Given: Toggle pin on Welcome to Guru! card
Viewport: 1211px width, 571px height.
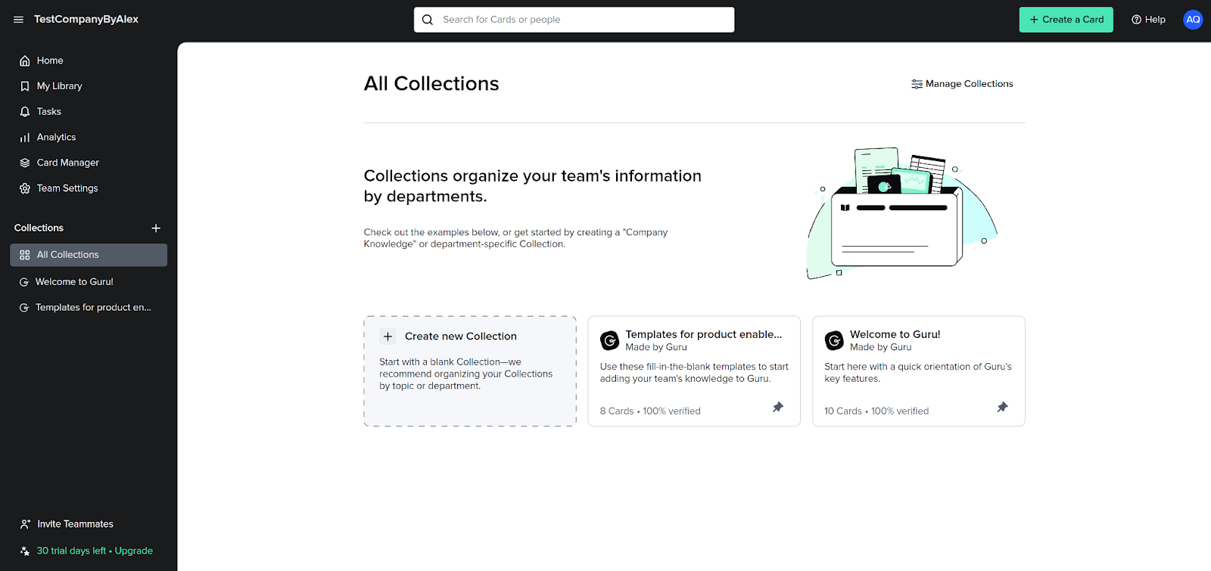Looking at the screenshot, I should (1002, 408).
